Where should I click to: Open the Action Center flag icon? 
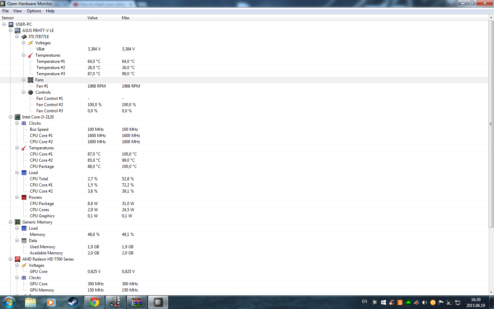coord(441,302)
